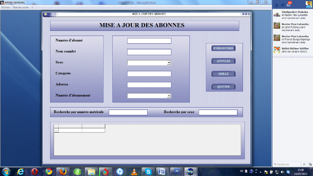313x176 pixels.
Task: Focus the Recherche par numéro matricule field
Action: pos(128,112)
